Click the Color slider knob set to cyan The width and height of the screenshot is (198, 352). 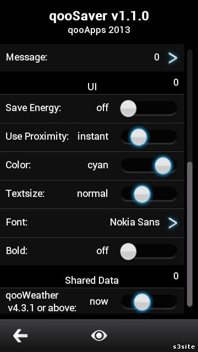coord(163,166)
